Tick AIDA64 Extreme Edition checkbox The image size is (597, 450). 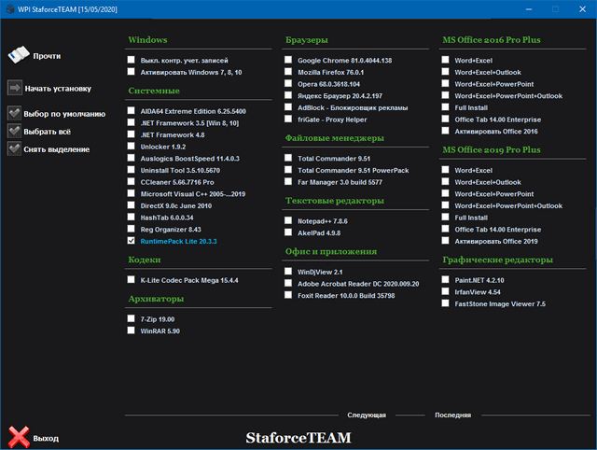click(131, 110)
